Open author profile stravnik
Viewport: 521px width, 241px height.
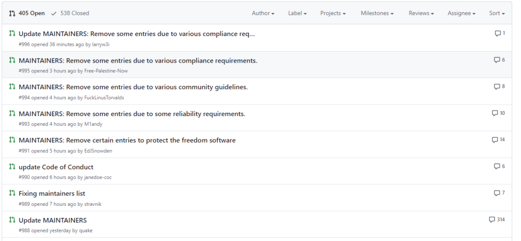click(93, 204)
